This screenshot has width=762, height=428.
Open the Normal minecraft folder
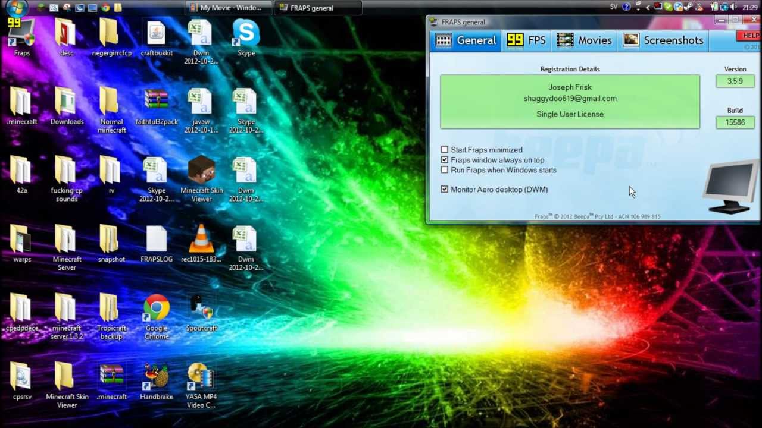click(112, 110)
